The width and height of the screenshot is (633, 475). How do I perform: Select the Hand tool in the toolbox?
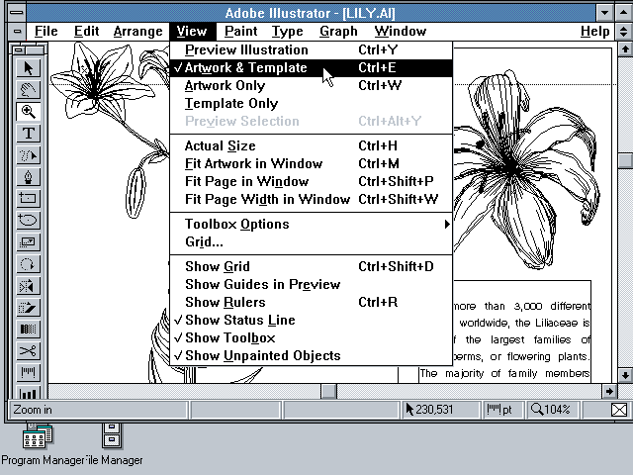pyautogui.click(x=29, y=90)
